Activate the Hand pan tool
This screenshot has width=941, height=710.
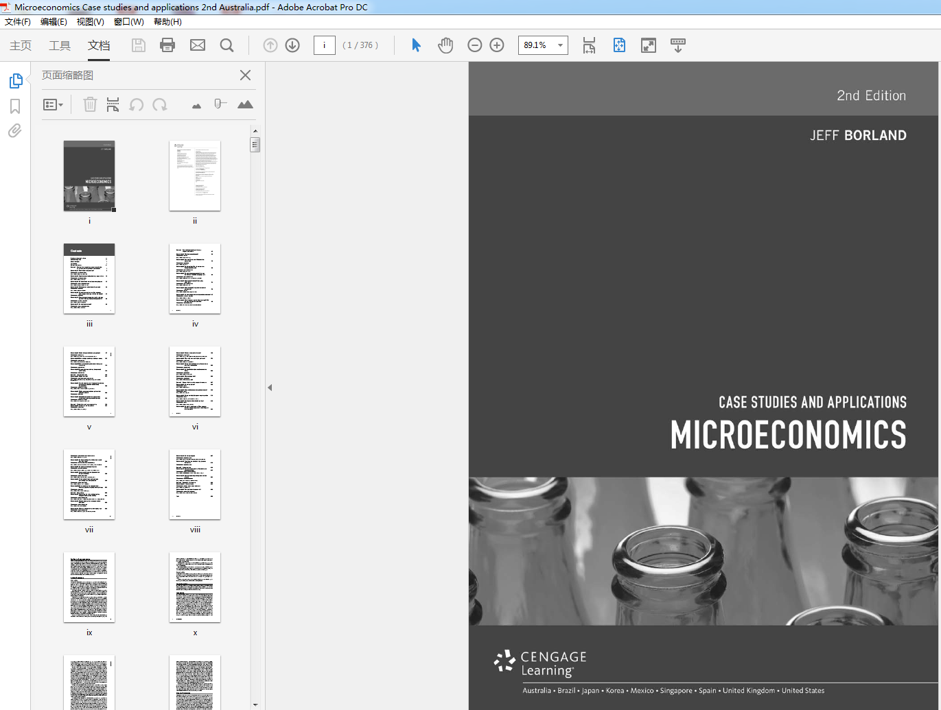point(445,45)
